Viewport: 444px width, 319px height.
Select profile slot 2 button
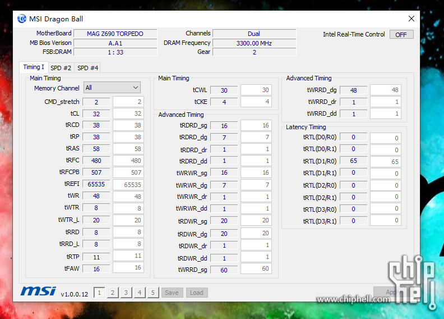113,293
